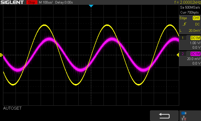Click the return arrow back button
The width and height of the screenshot is (201, 121).
click(x=164, y=116)
